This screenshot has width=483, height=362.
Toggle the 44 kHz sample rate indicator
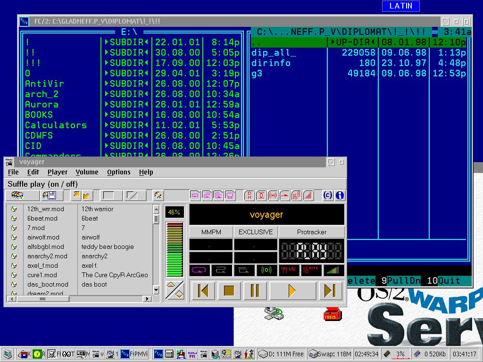tap(289, 270)
